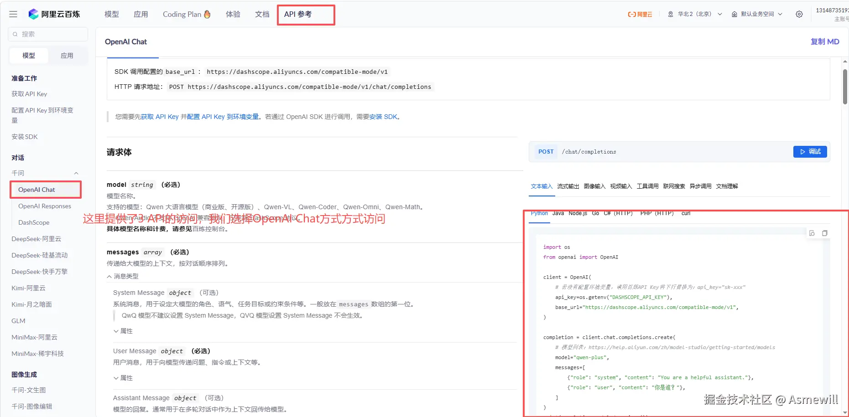This screenshot has width=849, height=417.
Task: Click the vertical scrollbar thumb of the page
Action: pyautogui.click(x=845, y=87)
